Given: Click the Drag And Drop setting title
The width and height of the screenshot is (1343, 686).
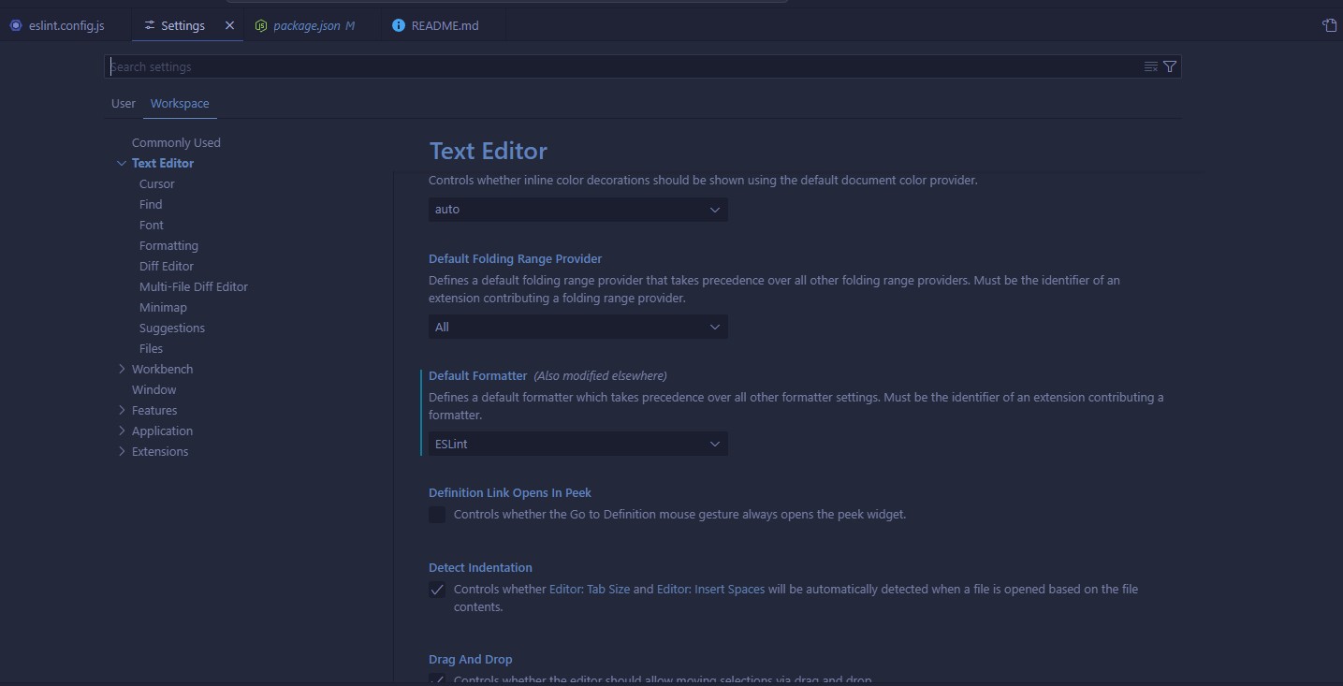Looking at the screenshot, I should point(471,659).
